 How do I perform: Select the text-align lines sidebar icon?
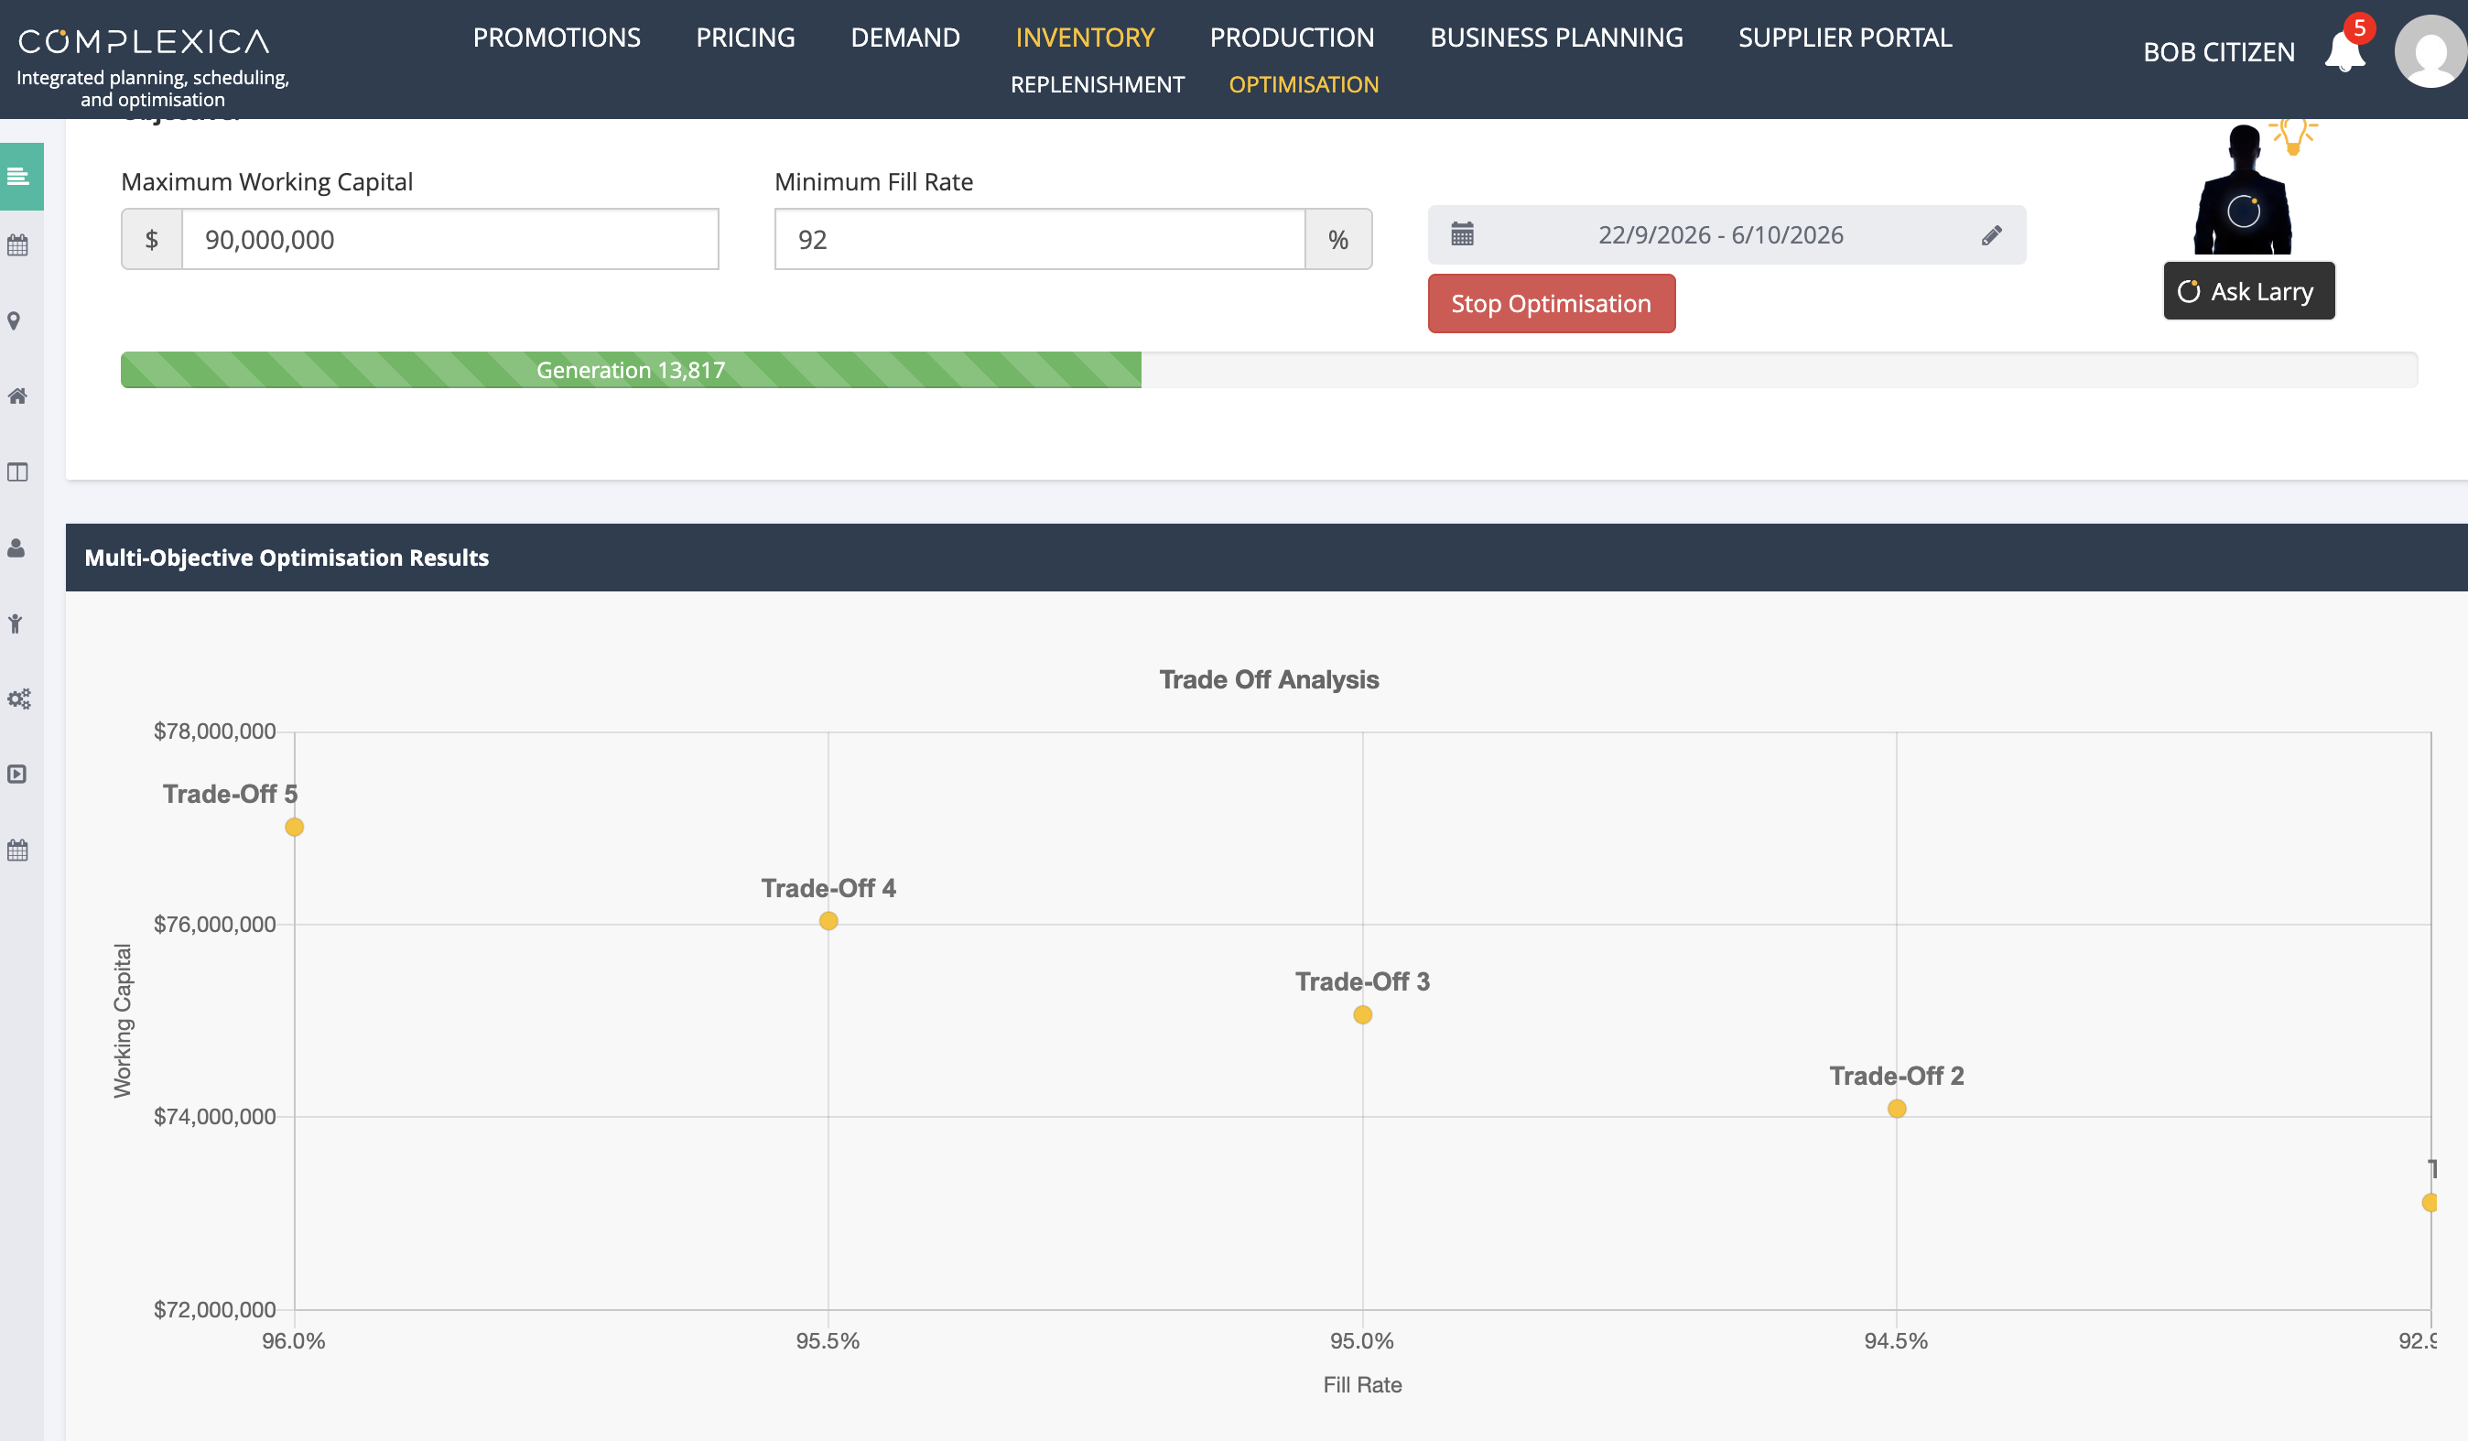[x=17, y=177]
